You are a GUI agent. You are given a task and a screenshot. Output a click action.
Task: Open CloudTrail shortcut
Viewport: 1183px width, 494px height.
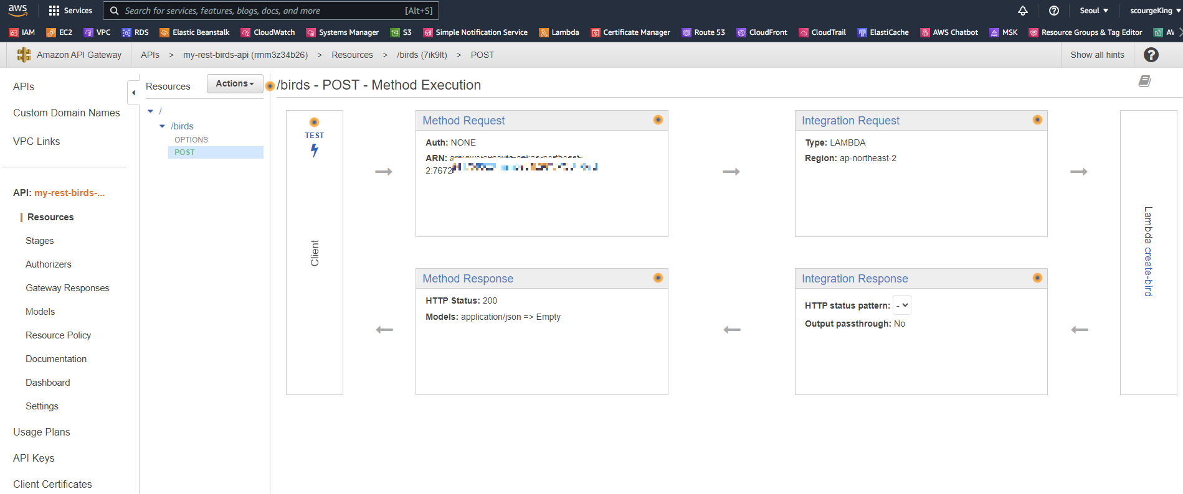(x=822, y=32)
